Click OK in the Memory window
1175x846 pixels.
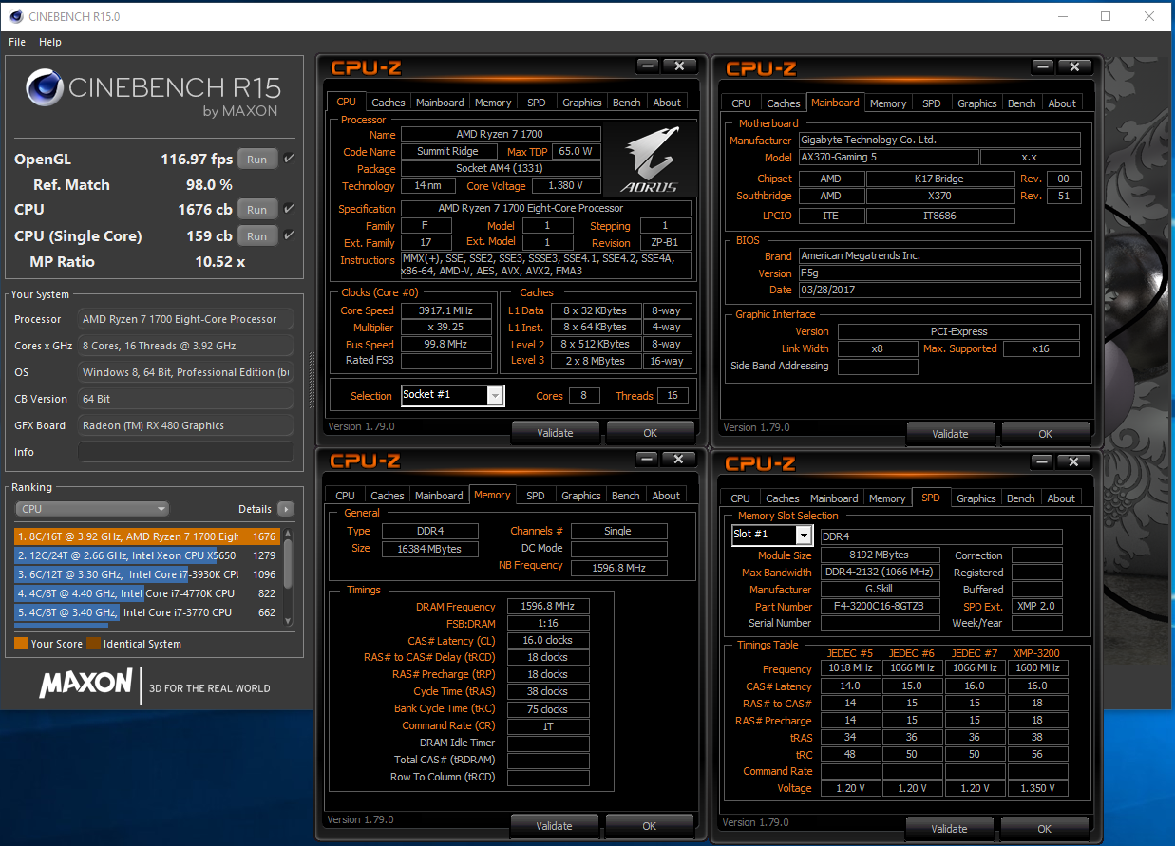[x=650, y=826]
